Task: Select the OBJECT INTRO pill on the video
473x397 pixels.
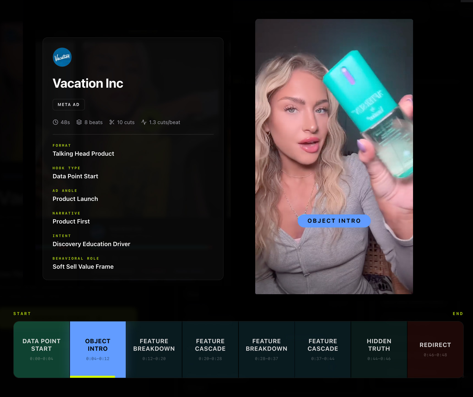Action: pyautogui.click(x=334, y=221)
